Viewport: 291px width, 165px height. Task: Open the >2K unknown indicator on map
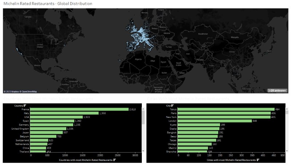click(277, 90)
